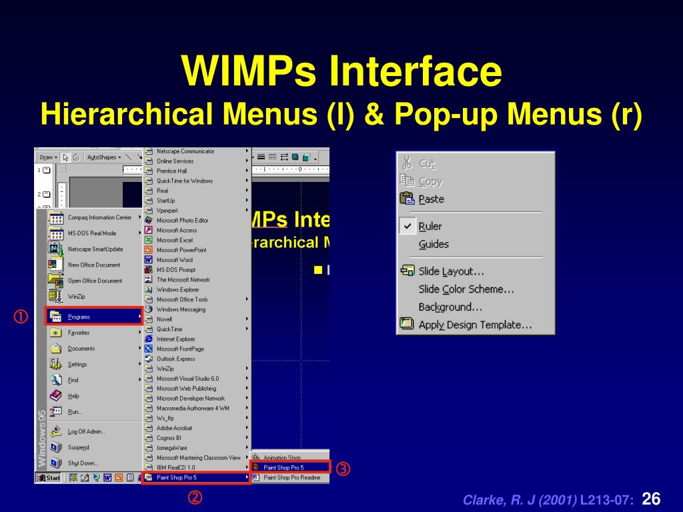The height and width of the screenshot is (512, 683).
Task: Click the Windows Start button
Action: point(49,477)
